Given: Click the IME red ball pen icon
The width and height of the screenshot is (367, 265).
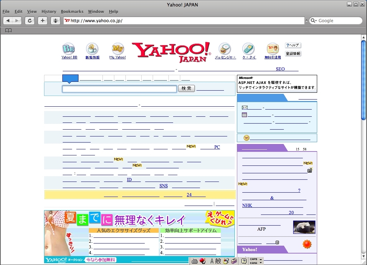Looking at the screenshot, I should coord(203,261).
